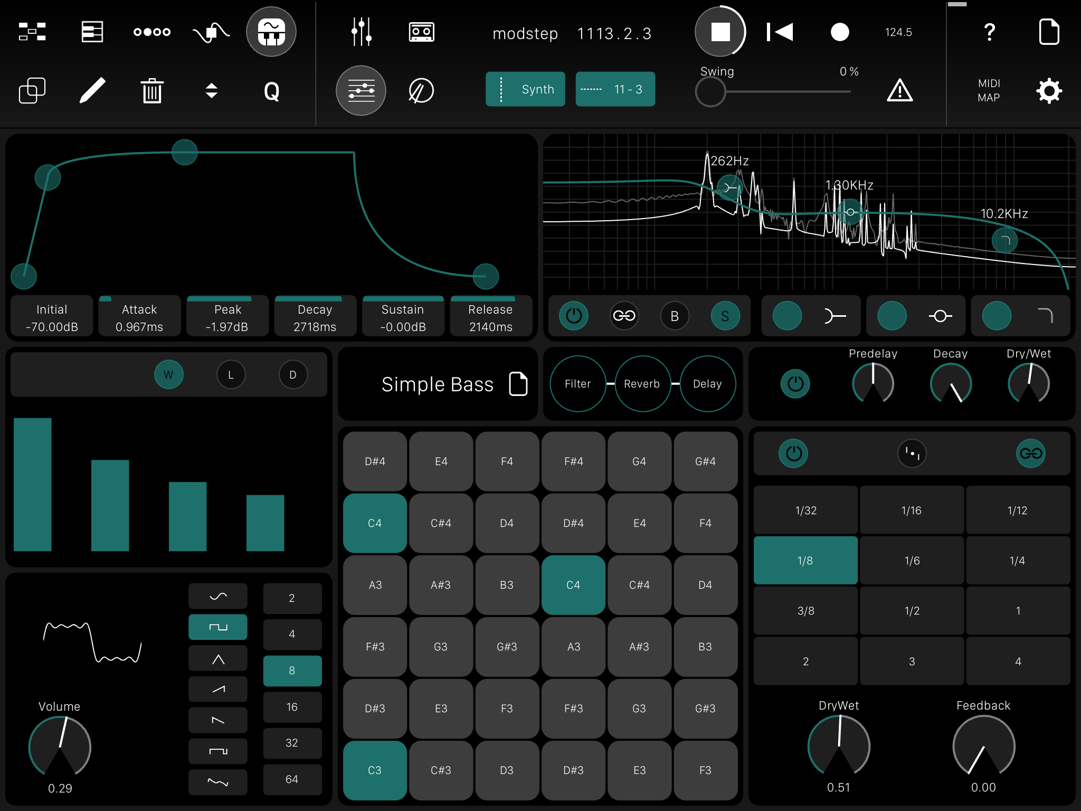Open the MIDI MAP mode
The width and height of the screenshot is (1081, 811).
click(x=989, y=91)
